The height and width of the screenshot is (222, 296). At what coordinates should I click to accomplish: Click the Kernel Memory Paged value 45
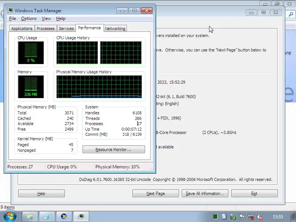[71, 145]
